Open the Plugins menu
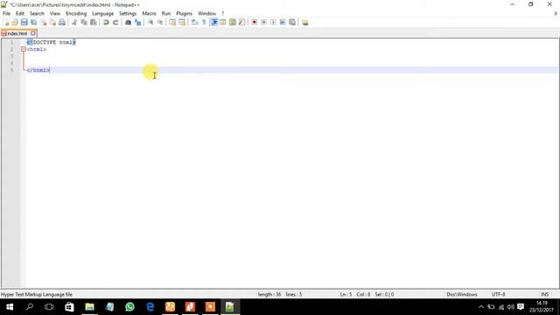This screenshot has height=315, width=560. (x=185, y=14)
